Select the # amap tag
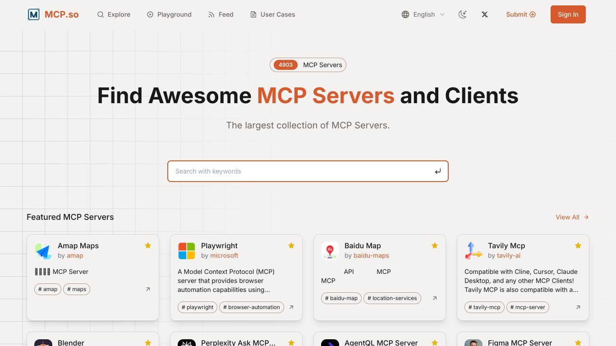Image resolution: width=616 pixels, height=346 pixels. [48, 289]
